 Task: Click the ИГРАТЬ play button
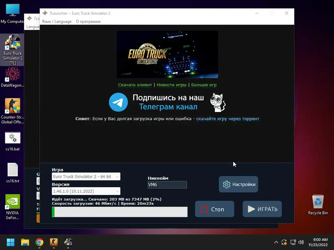(x=262, y=209)
